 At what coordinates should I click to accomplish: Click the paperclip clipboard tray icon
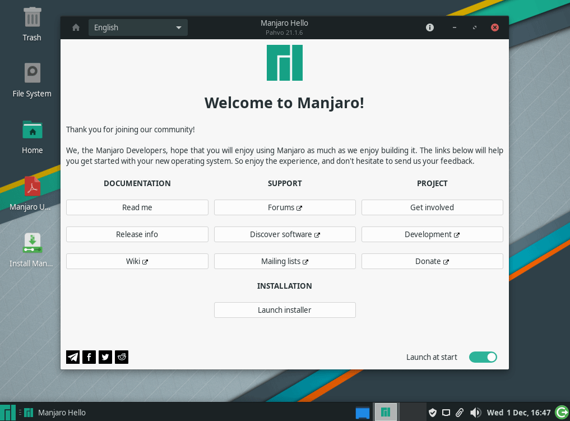(x=460, y=413)
